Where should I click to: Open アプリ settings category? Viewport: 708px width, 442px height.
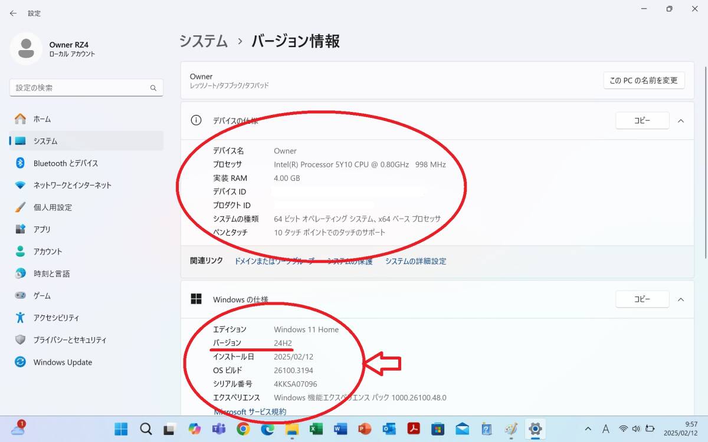pos(87,229)
